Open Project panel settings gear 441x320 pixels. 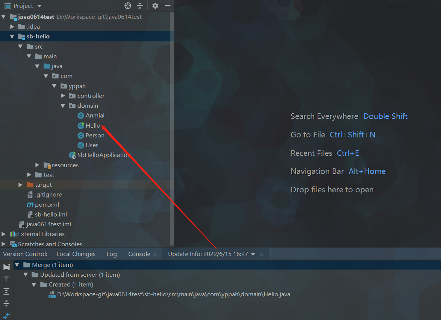coord(155,6)
